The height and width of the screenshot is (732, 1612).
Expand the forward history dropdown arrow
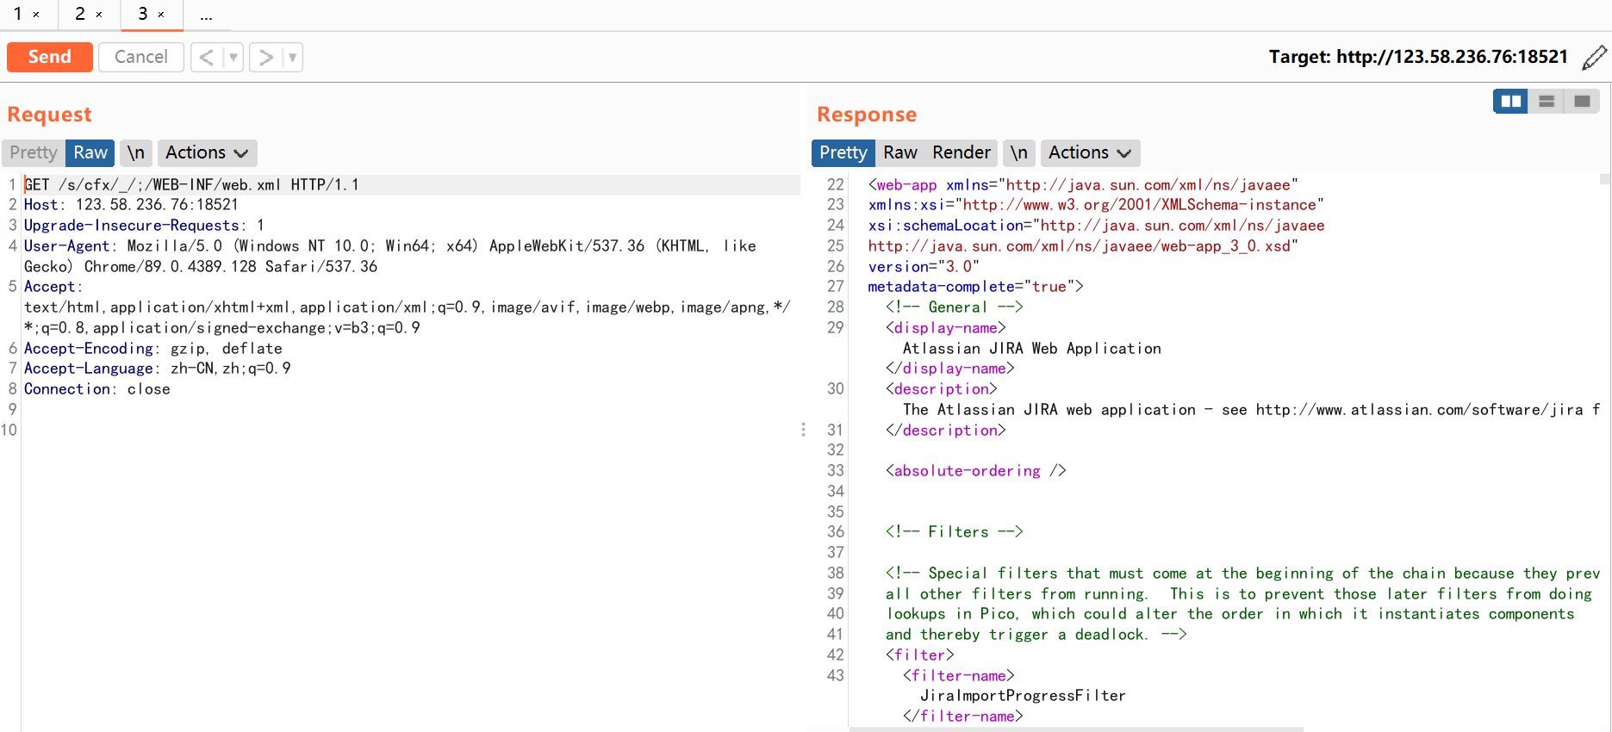coord(293,58)
